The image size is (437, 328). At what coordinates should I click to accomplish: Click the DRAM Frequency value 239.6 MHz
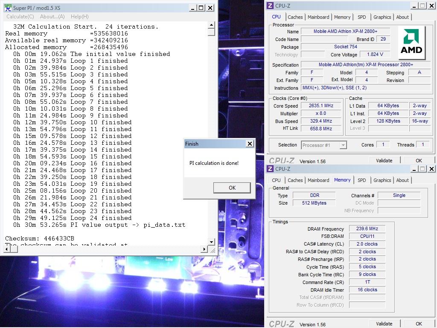[367, 229]
